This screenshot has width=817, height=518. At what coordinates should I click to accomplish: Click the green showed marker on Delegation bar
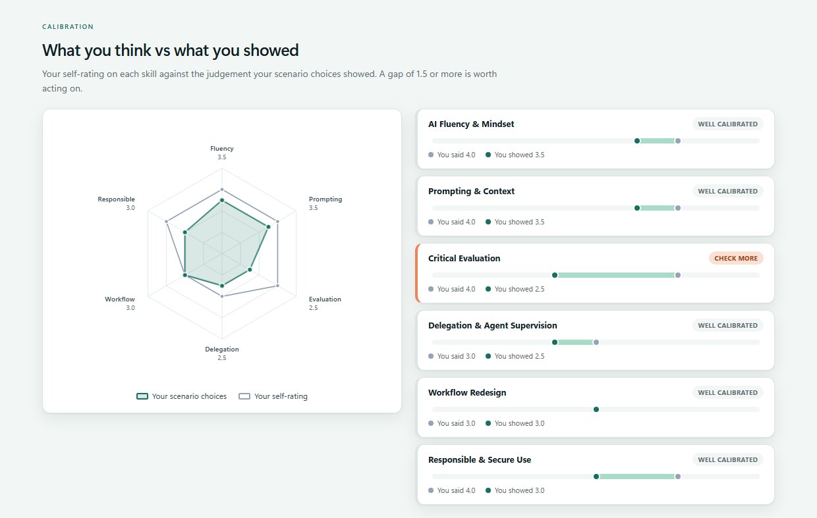click(555, 342)
